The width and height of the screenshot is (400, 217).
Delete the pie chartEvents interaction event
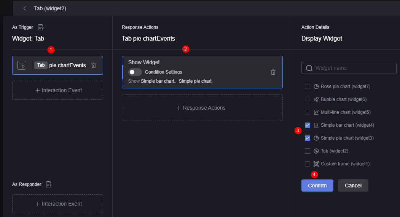[94, 65]
